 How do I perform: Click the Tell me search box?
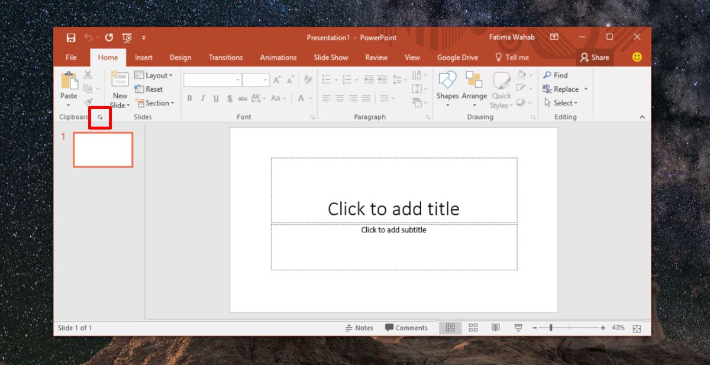[512, 57]
